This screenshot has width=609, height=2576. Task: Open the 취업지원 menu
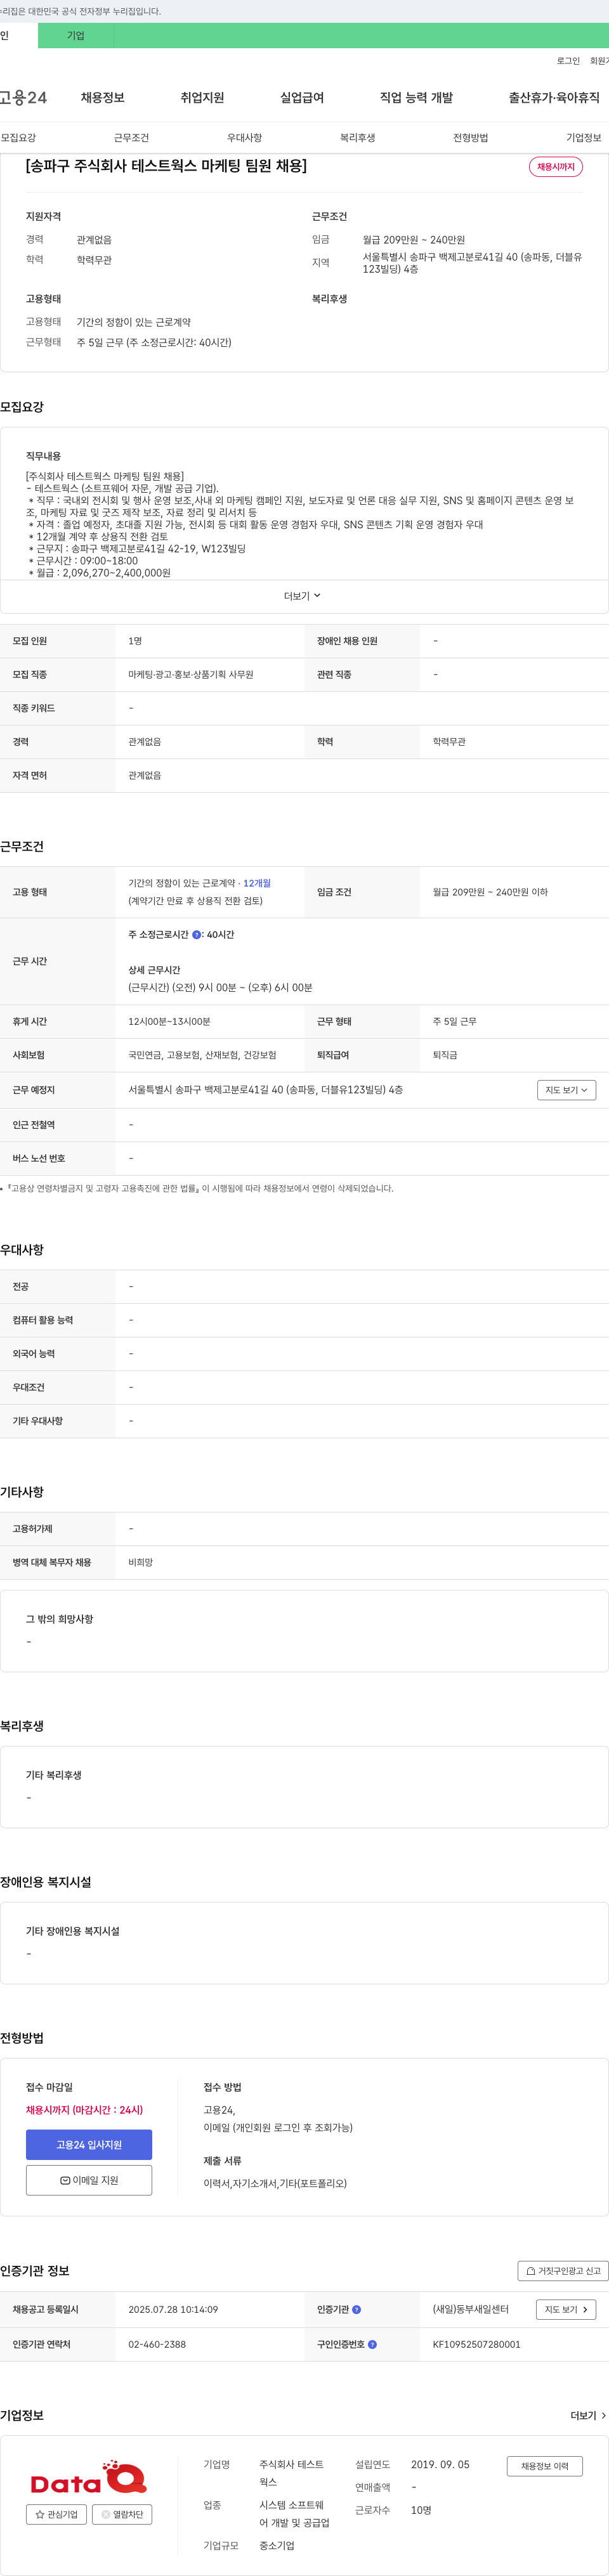(202, 97)
